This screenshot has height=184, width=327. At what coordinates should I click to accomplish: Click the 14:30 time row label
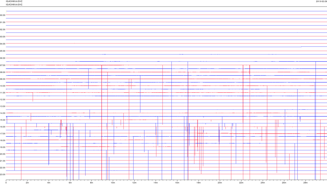pyautogui.click(x=3, y=113)
